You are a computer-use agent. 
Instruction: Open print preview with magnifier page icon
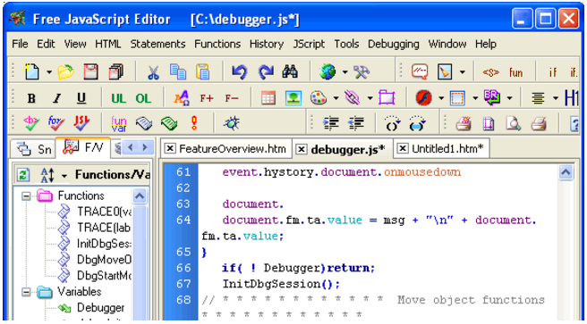point(514,123)
